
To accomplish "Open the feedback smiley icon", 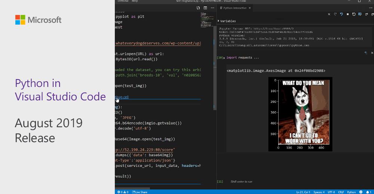I will click(361, 192).
